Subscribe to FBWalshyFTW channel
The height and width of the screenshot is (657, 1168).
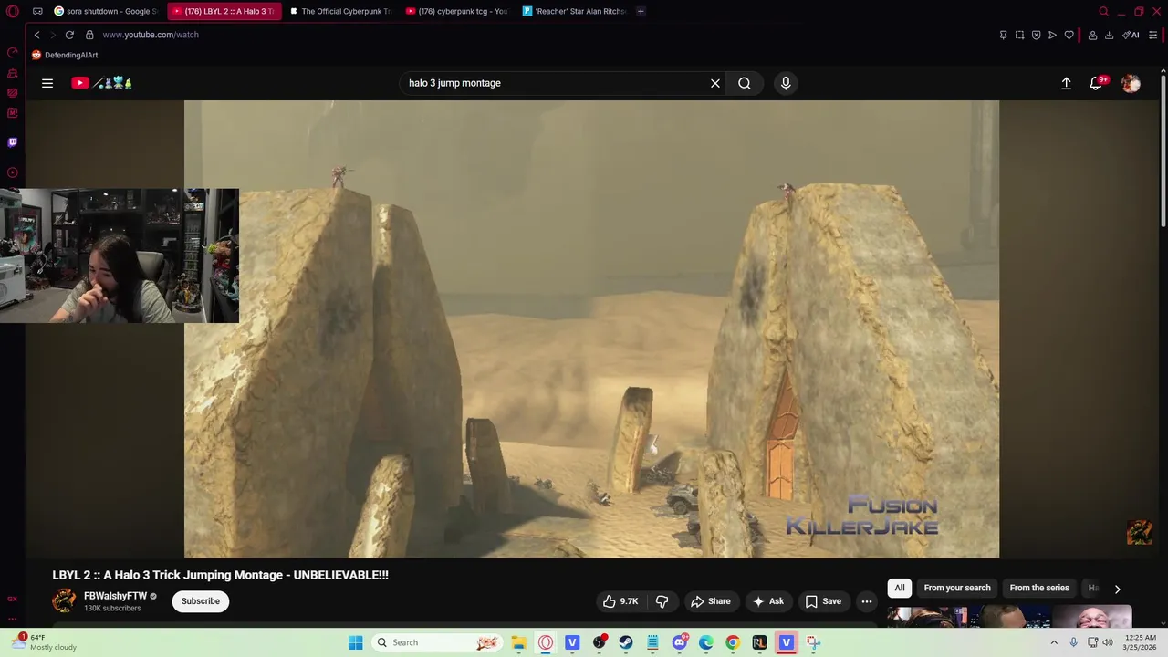pyautogui.click(x=200, y=601)
